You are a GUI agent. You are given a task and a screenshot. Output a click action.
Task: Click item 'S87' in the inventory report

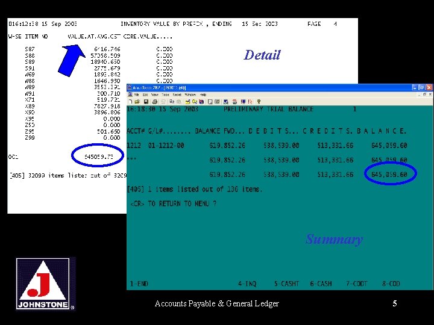click(30, 49)
